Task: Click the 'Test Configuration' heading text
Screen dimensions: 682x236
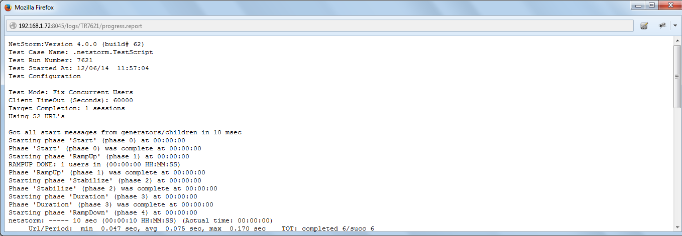Action: (x=45, y=76)
